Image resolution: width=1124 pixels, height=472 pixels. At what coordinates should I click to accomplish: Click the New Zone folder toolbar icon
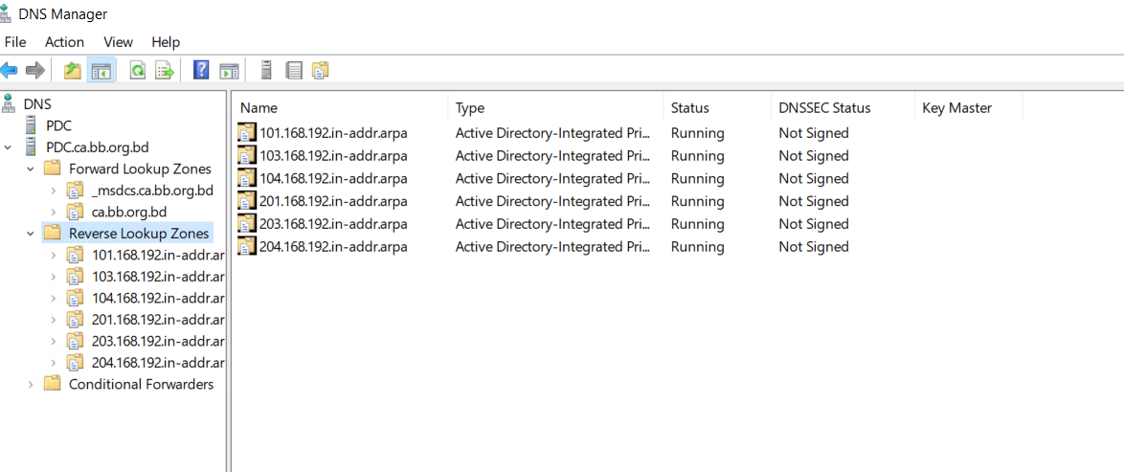click(321, 70)
